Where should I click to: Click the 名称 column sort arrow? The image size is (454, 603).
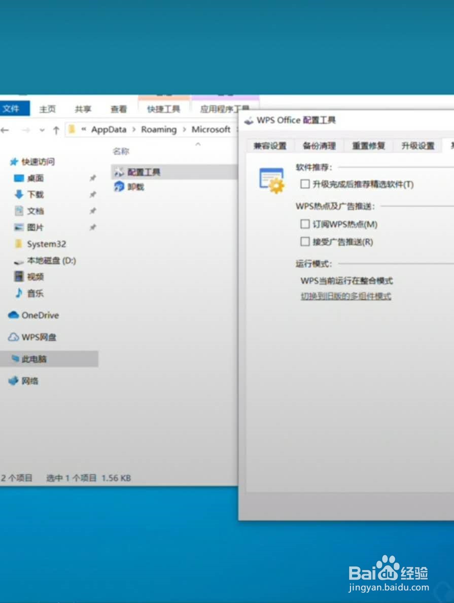pyautogui.click(x=198, y=145)
